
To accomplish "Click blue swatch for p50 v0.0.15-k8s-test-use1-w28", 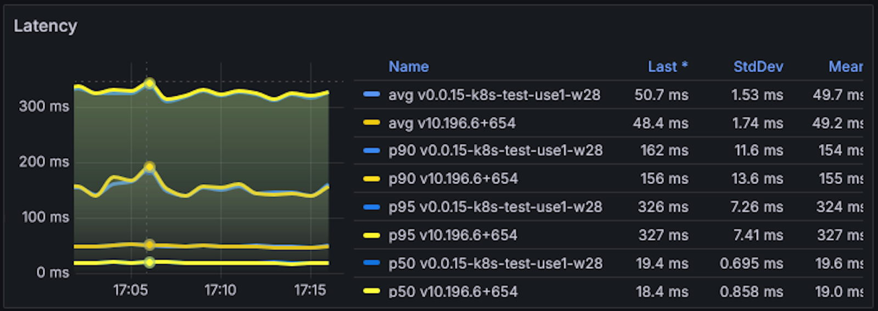I will 372,263.
